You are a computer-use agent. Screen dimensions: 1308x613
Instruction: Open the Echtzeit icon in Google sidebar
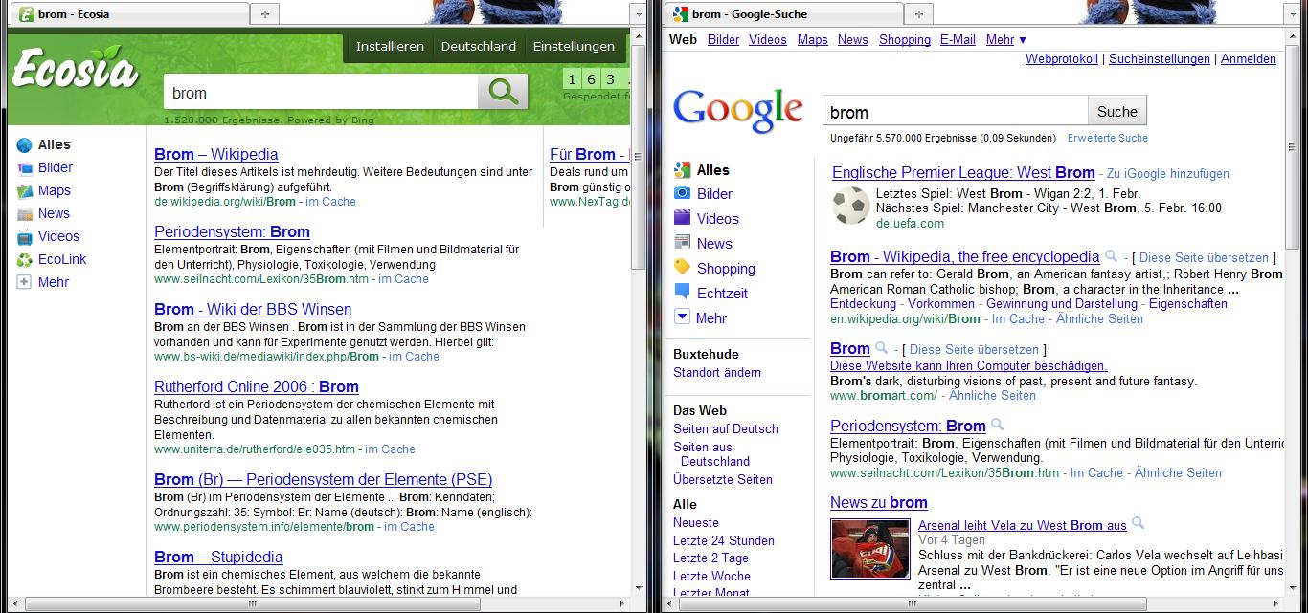pyautogui.click(x=682, y=293)
